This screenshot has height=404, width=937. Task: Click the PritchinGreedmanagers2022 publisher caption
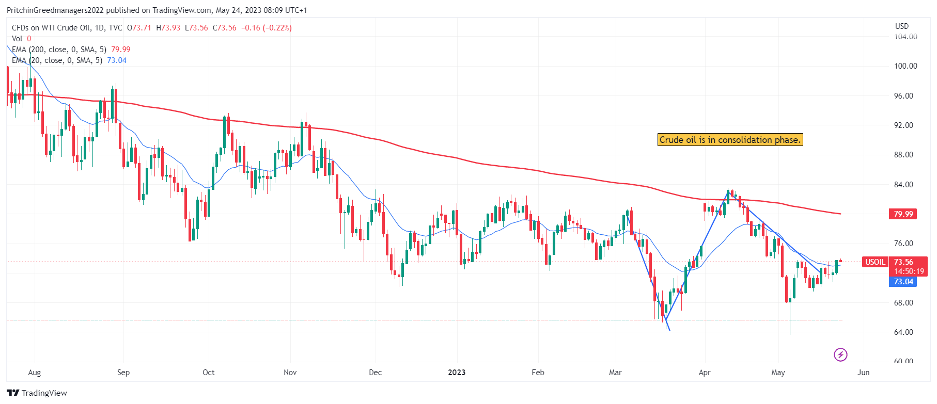click(55, 10)
